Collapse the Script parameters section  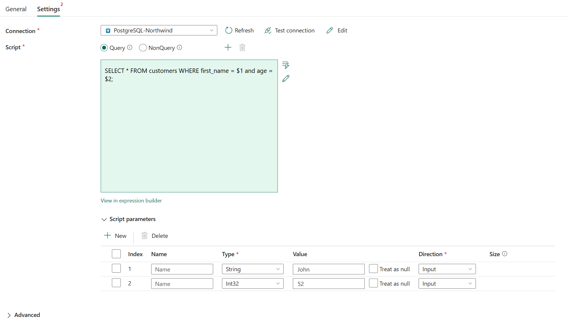pos(104,219)
